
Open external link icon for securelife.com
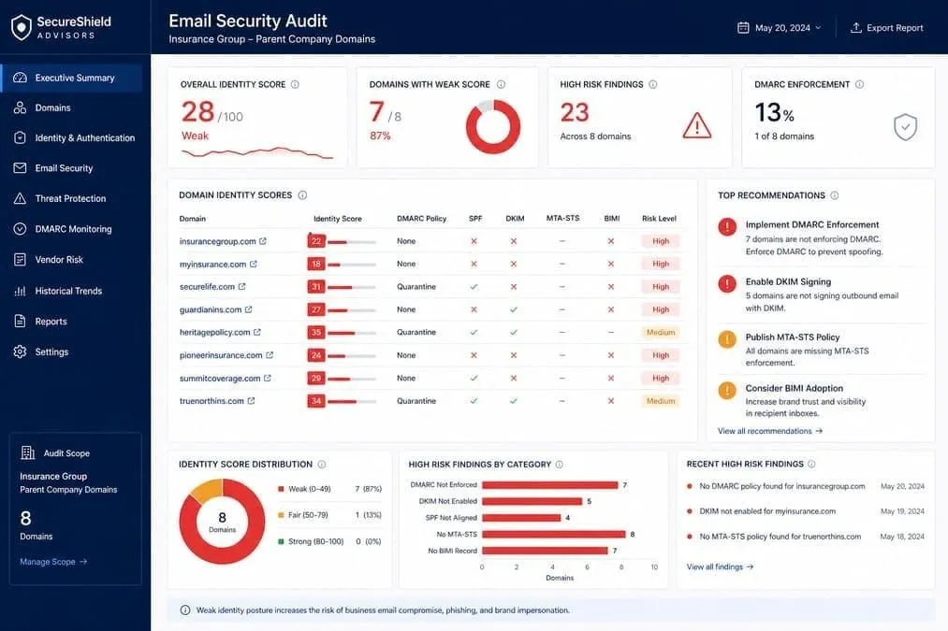pos(241,286)
